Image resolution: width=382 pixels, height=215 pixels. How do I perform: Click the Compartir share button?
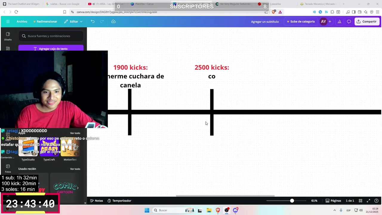pyautogui.click(x=367, y=21)
